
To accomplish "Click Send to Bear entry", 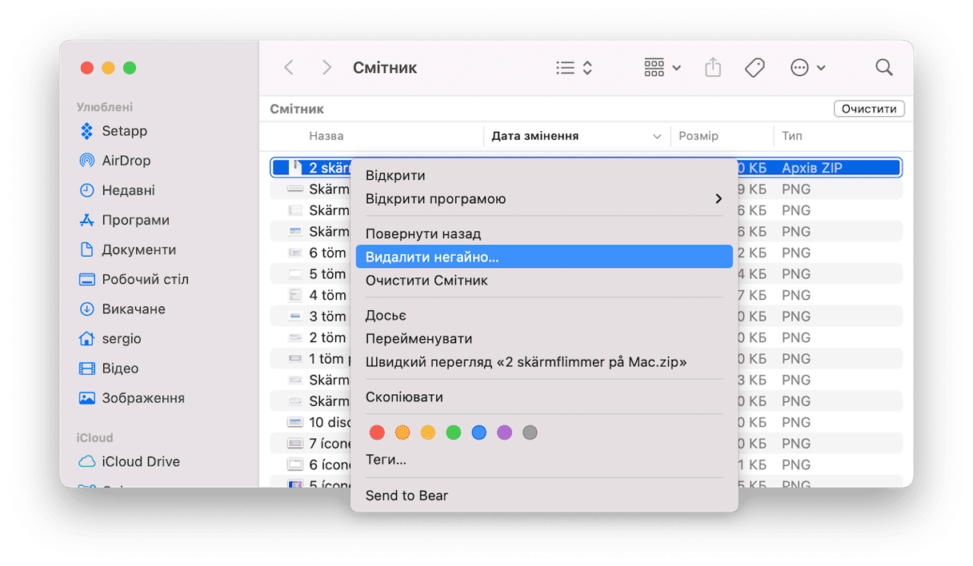I will [406, 496].
